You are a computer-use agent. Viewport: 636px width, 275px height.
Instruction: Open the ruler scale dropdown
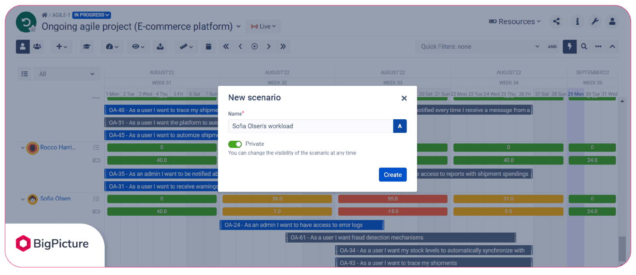coord(186,46)
